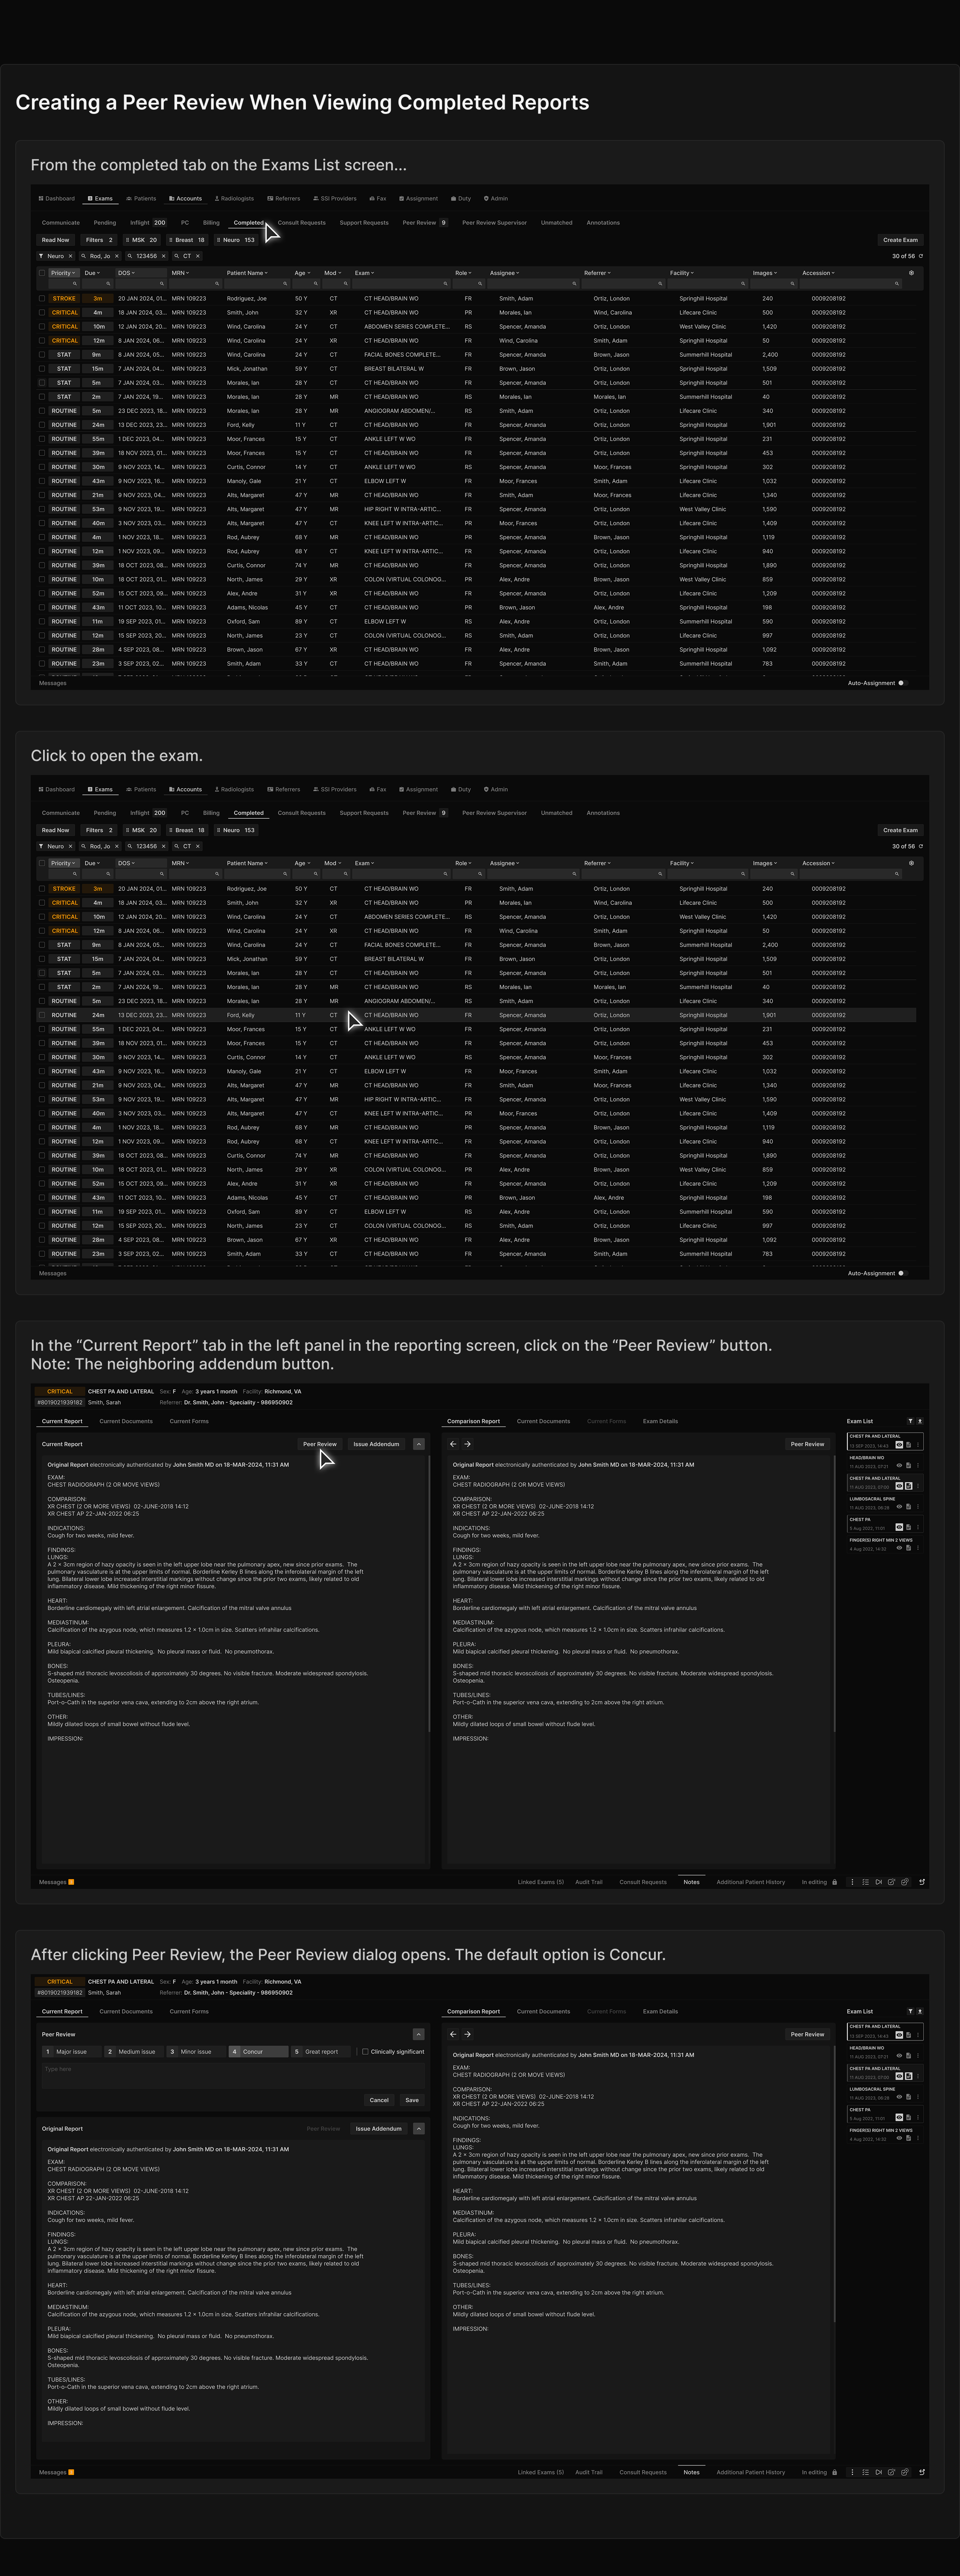Click orange Messages indicator on reporting screen
Viewport: 960px width, 2576px height.
(71, 1882)
